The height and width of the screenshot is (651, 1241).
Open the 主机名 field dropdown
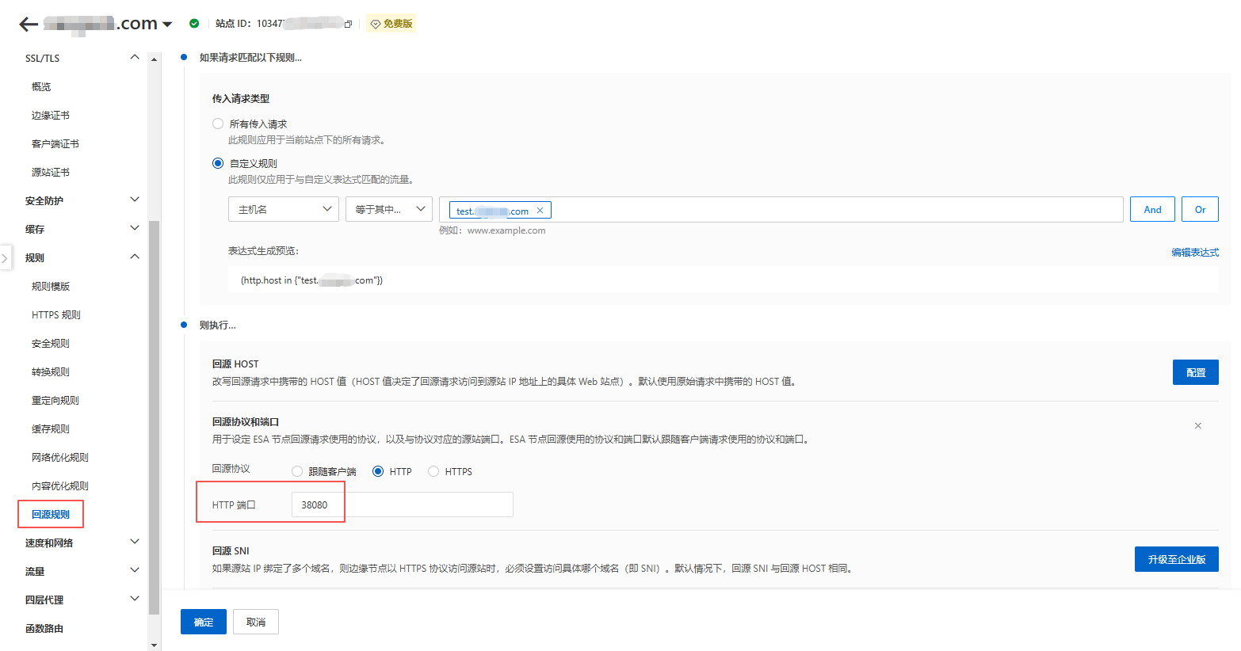pyautogui.click(x=284, y=209)
